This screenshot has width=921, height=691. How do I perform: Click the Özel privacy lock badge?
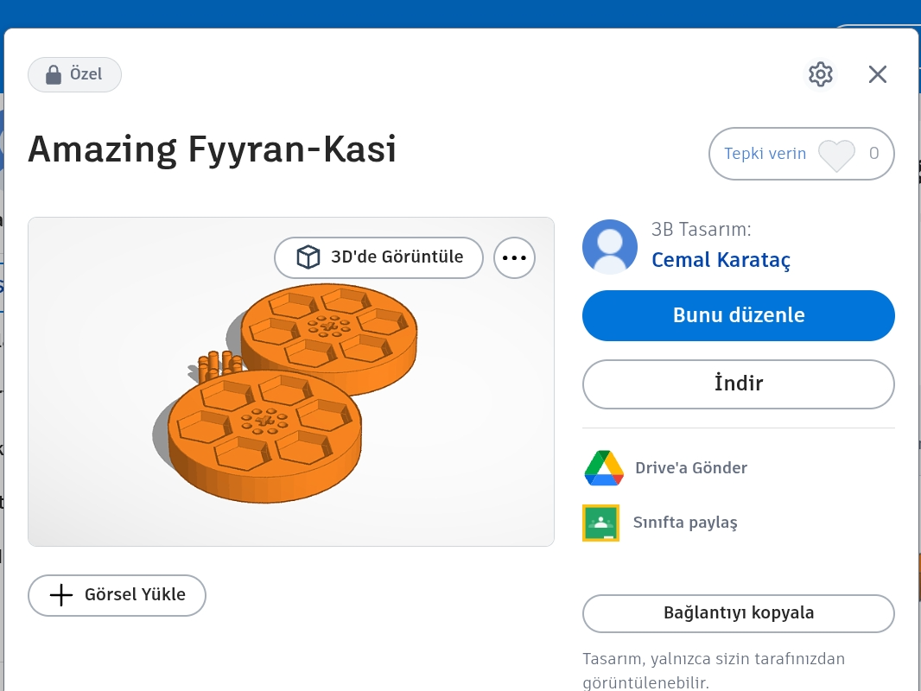(74, 74)
